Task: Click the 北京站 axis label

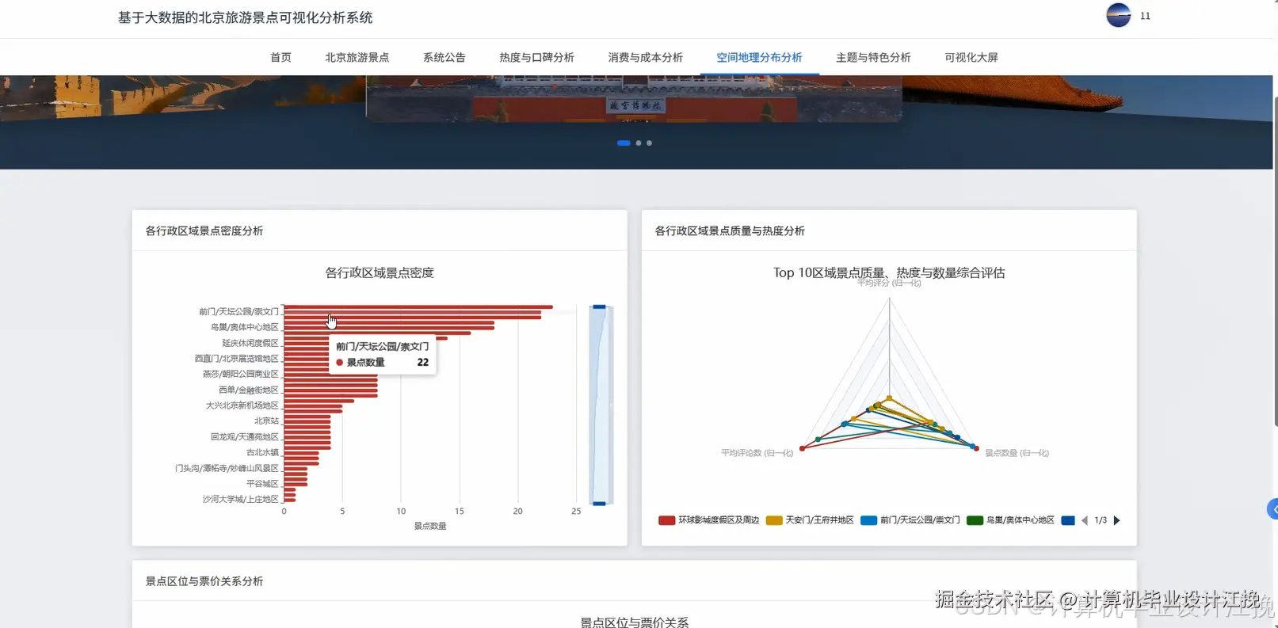Action: coord(266,421)
